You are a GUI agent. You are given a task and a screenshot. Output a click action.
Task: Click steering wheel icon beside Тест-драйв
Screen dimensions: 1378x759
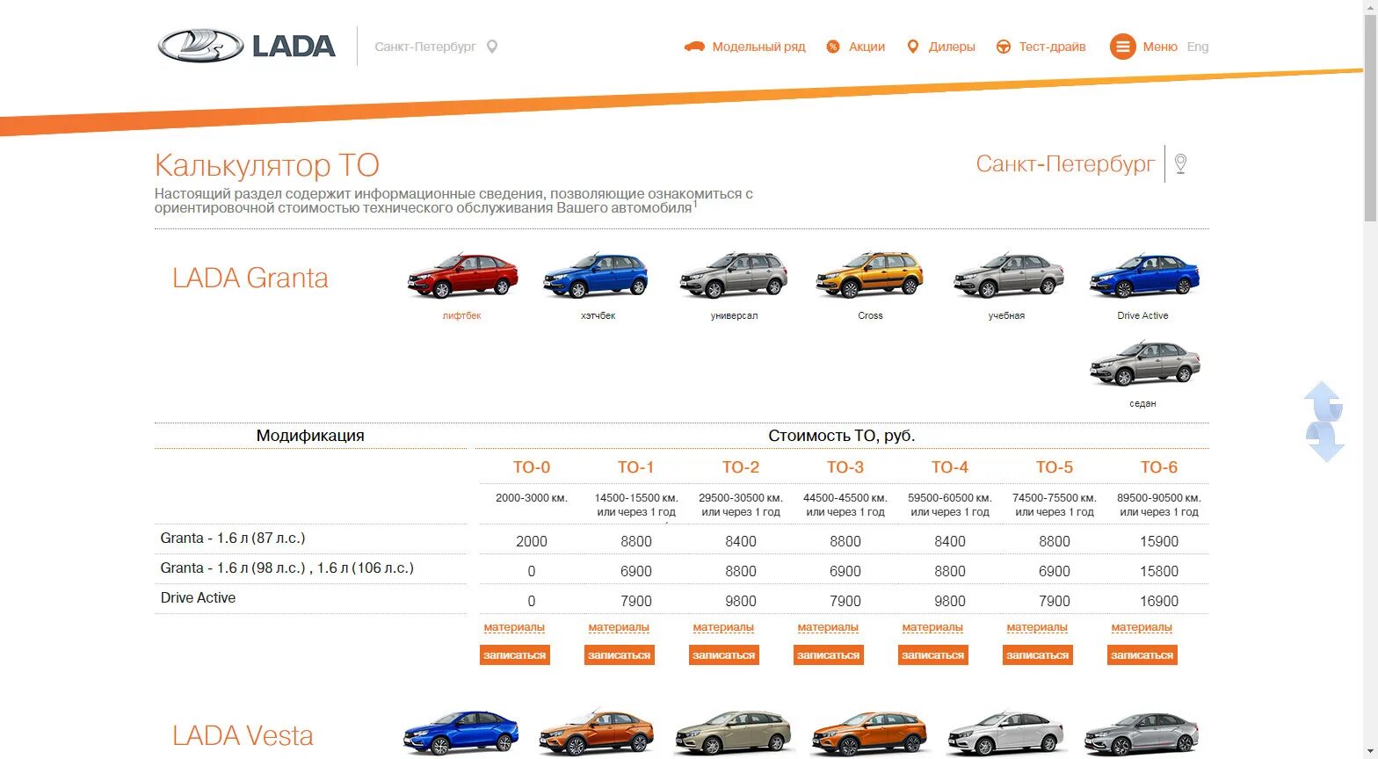click(x=1004, y=47)
